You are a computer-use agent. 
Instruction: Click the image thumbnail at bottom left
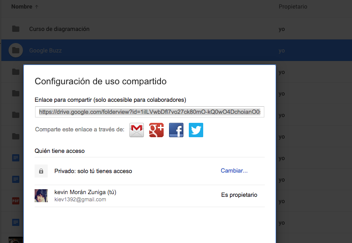[16, 240]
